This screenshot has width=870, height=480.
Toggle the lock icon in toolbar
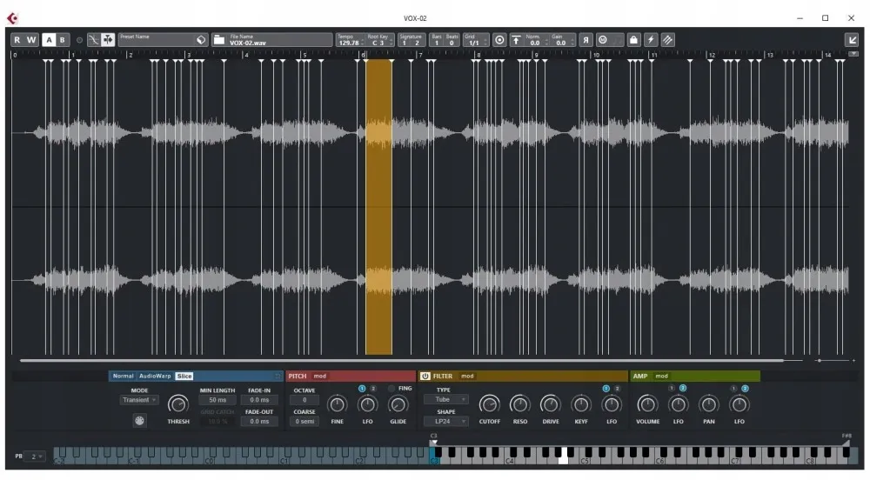pos(633,40)
